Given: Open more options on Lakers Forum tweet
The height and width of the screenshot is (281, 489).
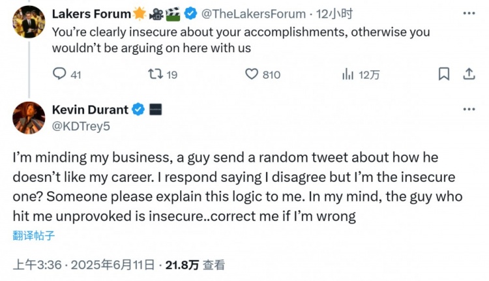Looking at the screenshot, I should 468,13.
